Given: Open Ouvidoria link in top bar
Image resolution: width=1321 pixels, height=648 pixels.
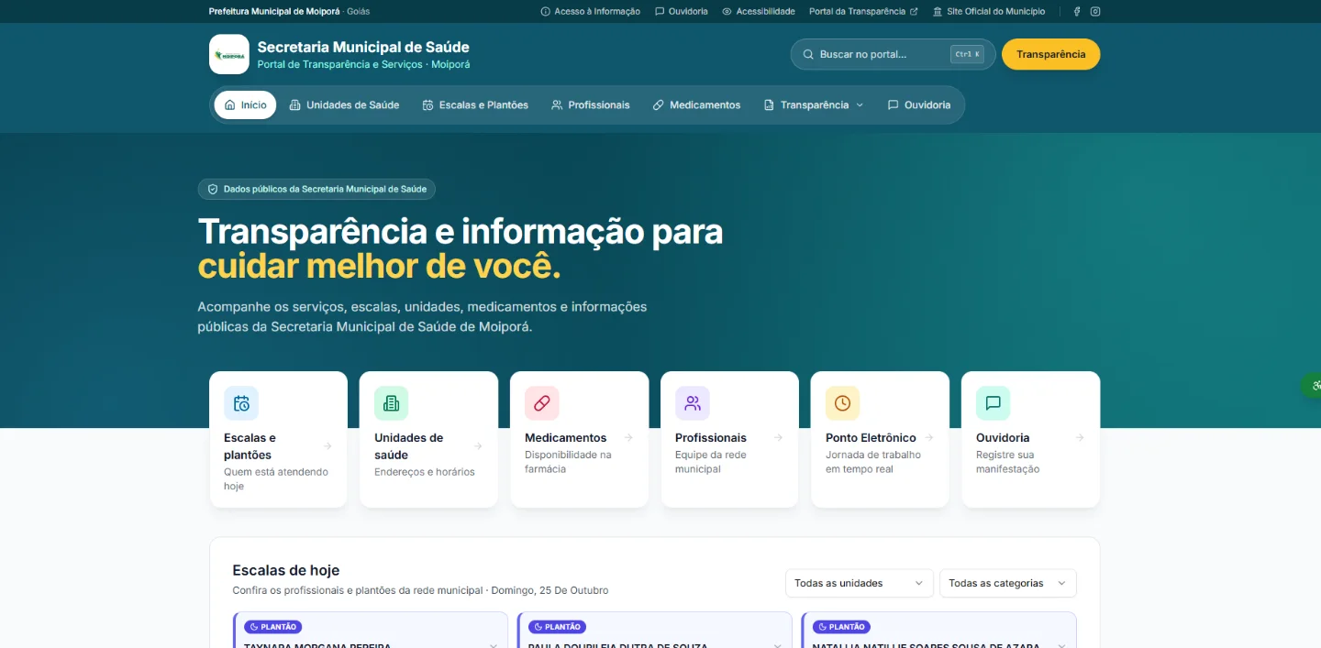Looking at the screenshot, I should click(x=682, y=11).
